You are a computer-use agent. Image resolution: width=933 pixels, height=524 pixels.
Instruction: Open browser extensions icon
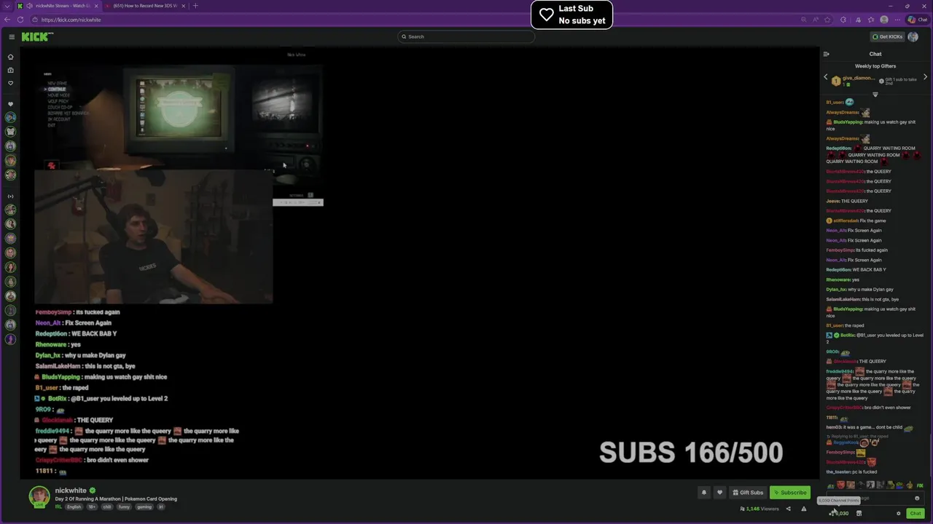click(843, 20)
